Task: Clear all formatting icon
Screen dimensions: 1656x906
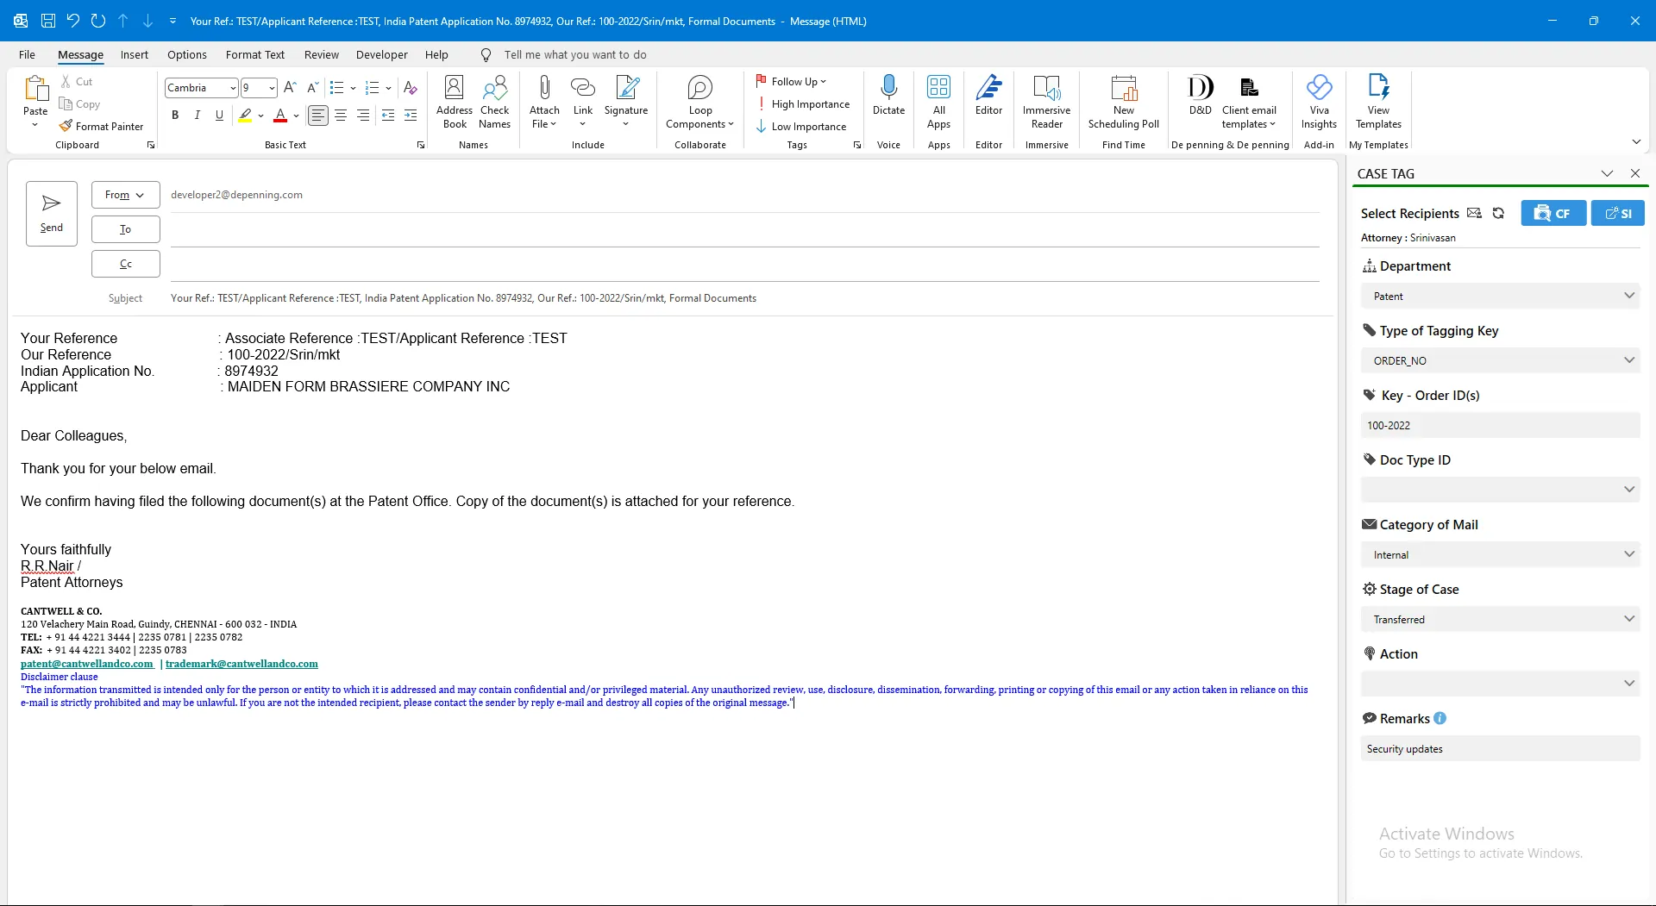Action: pyautogui.click(x=411, y=88)
